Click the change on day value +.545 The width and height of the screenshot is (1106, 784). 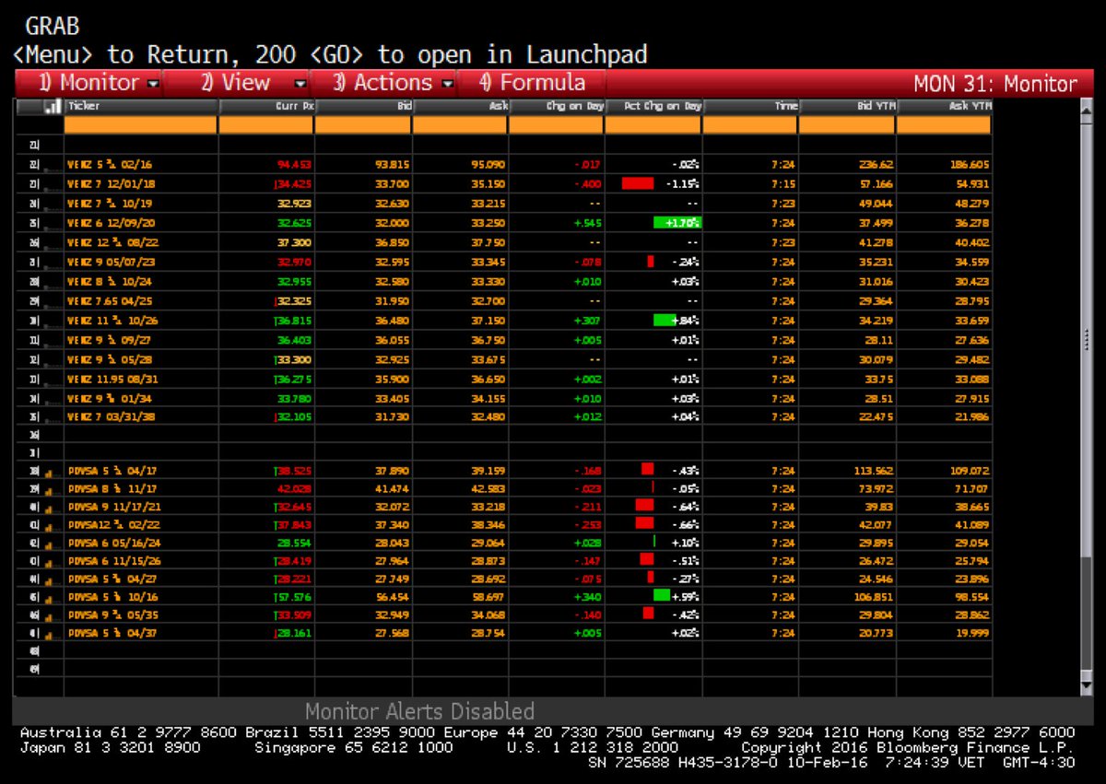(588, 223)
